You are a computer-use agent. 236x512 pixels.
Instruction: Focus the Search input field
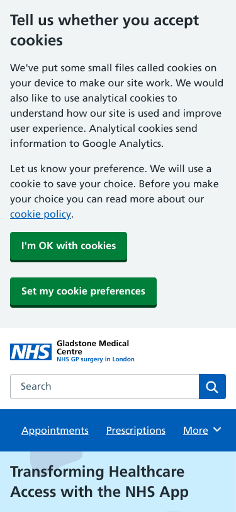[104, 387]
